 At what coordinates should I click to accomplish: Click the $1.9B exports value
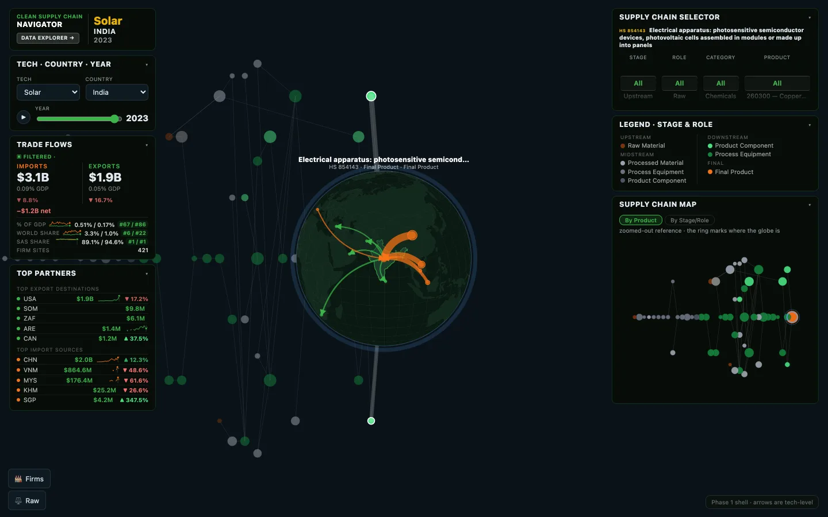click(105, 178)
